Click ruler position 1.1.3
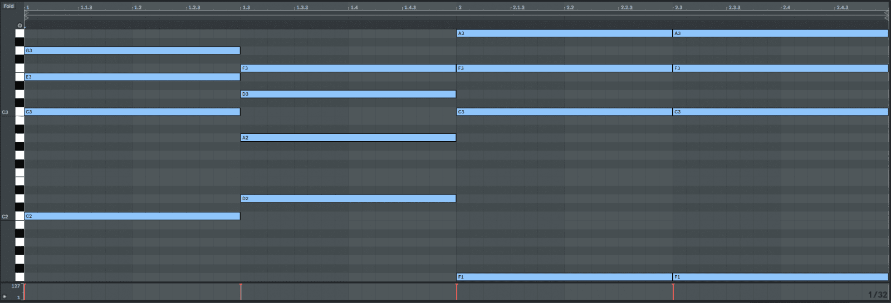This screenshot has width=891, height=303. 86,7
